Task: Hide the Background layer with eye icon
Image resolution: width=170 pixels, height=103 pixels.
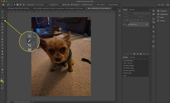Action: pyautogui.click(x=124, y=24)
